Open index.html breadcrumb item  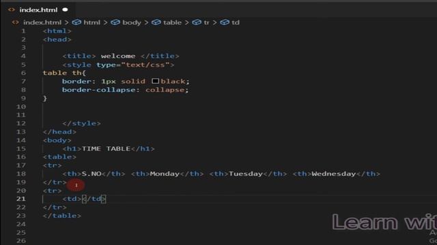42,22
